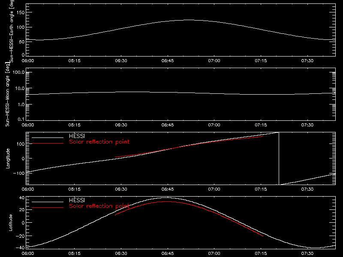Click 06:30 time label under Sun-HESSI-Moon plot

121,125
